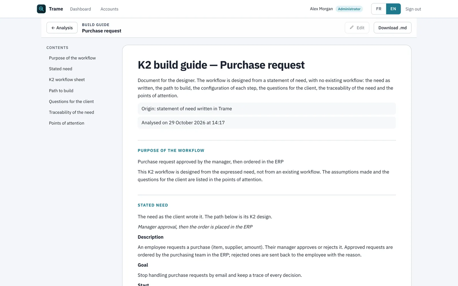This screenshot has height=286, width=458.
Task: Open the Accounts nav item
Action: (109, 9)
